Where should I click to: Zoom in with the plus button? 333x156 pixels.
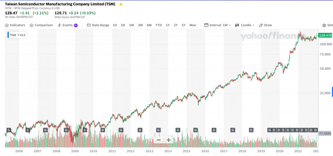(x=168, y=140)
